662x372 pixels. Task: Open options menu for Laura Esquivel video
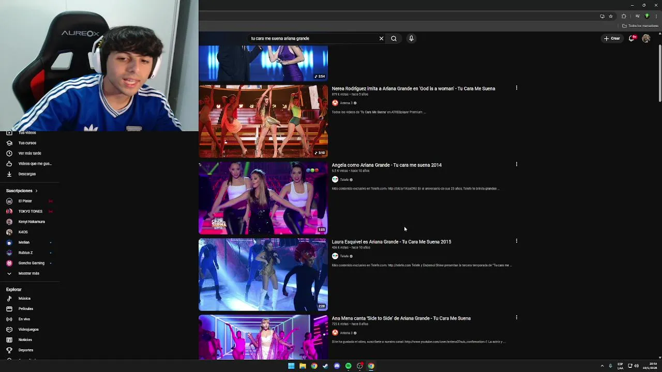pyautogui.click(x=516, y=241)
